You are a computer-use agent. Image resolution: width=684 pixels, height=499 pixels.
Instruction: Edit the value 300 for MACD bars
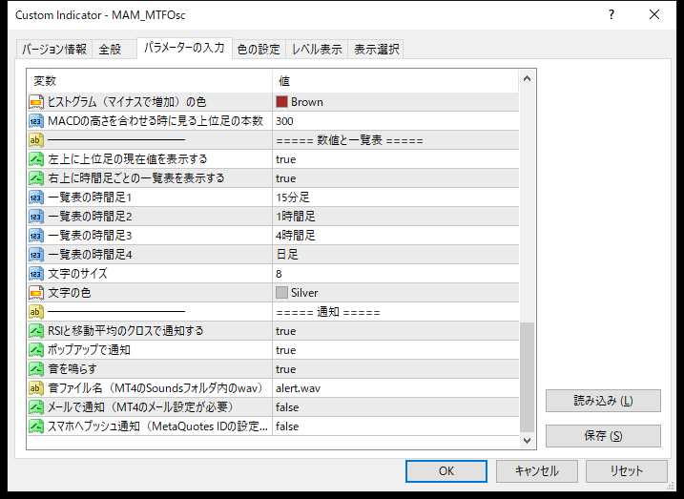tap(396, 121)
